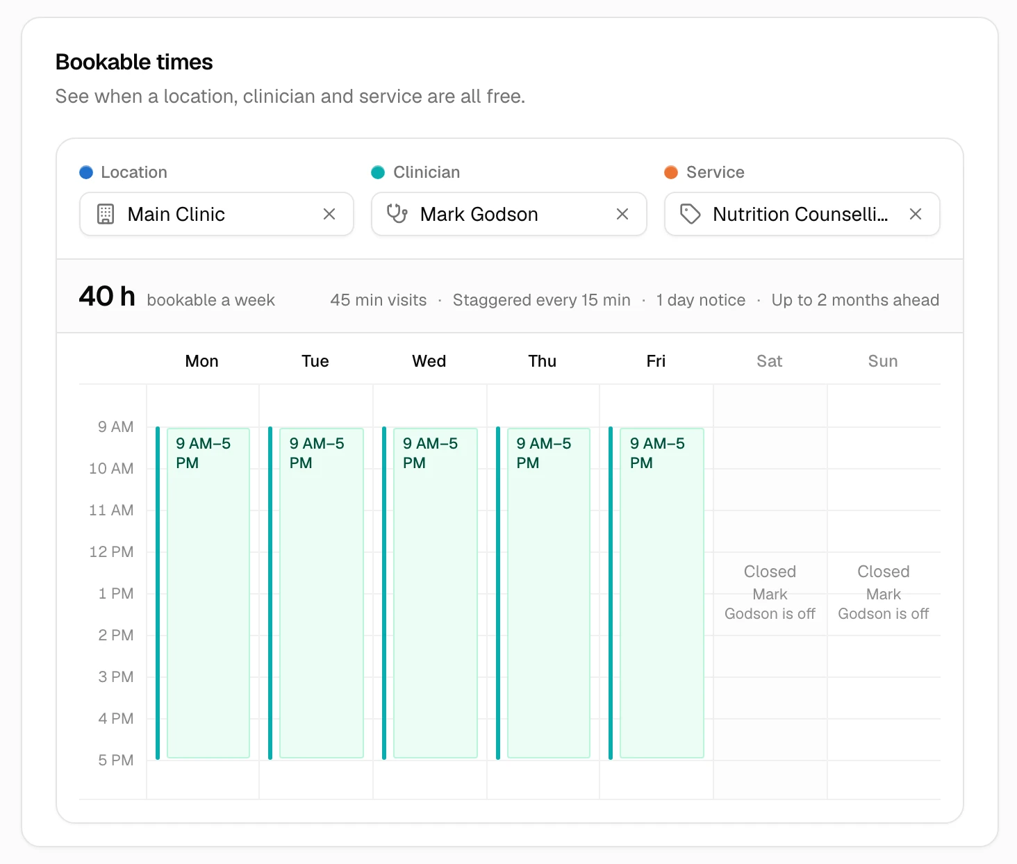Screen dimensions: 1017x864
Task: Clear the Mark Godson clinician selection
Action: pyautogui.click(x=622, y=214)
